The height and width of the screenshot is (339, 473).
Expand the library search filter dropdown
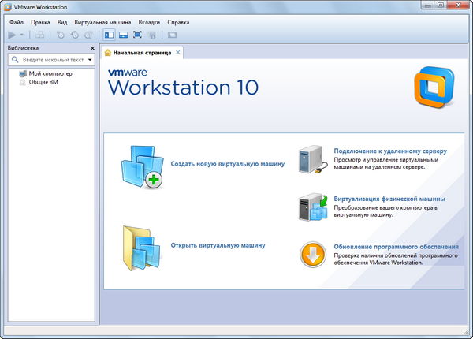click(90, 60)
